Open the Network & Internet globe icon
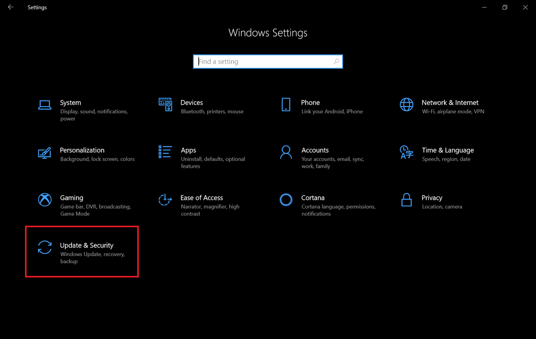The width and height of the screenshot is (536, 339). [406, 104]
